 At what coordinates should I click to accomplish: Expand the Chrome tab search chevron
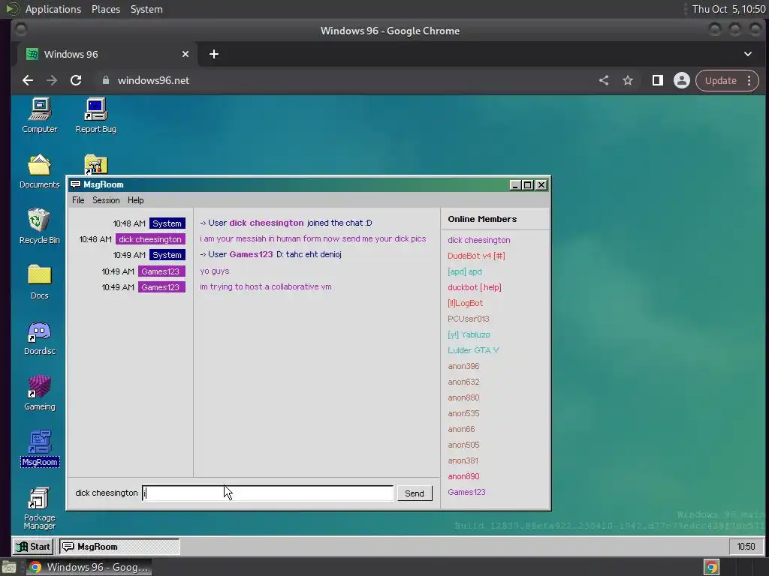click(747, 54)
